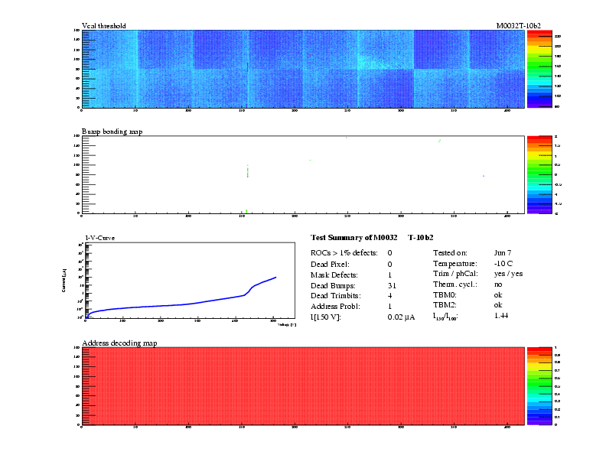Click the I[150 V] value 0.02 µA
Screen dimensions: 606x468
tap(401, 317)
